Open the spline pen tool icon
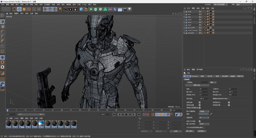256x138 pixels. pos(86,9)
